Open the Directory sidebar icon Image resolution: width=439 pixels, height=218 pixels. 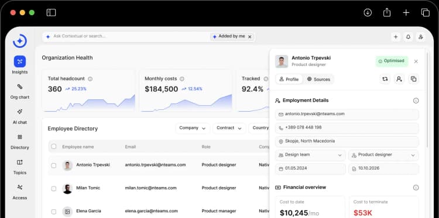20,137
